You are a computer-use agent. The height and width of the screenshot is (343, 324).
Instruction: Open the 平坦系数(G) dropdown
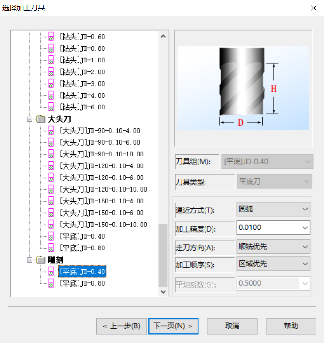(273, 283)
